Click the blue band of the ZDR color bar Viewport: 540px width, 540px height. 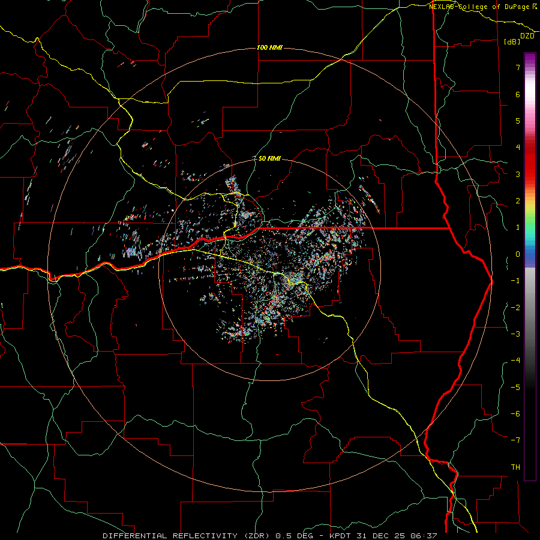tap(530, 257)
